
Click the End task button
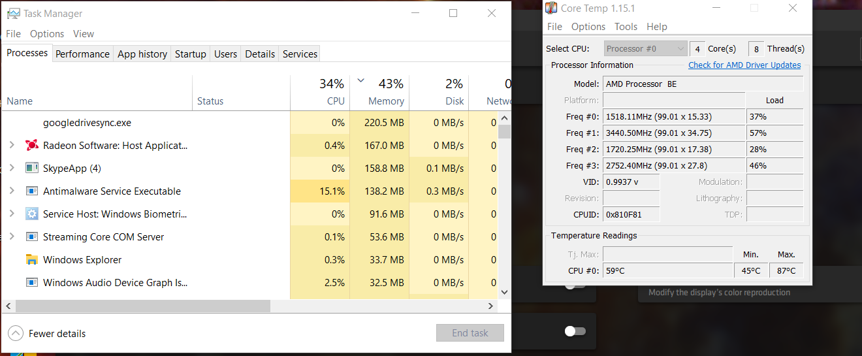click(x=470, y=332)
